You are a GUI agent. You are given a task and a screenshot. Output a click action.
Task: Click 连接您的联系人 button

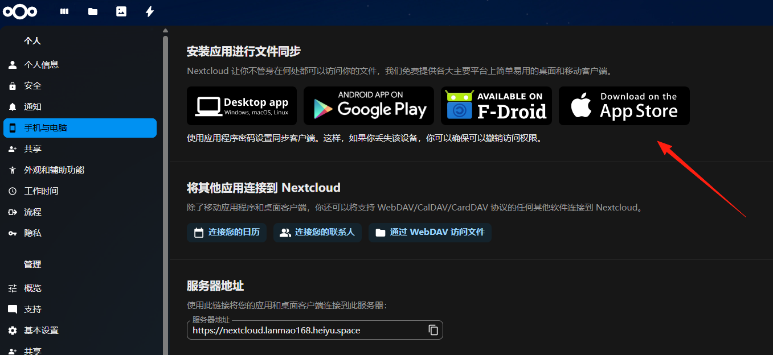click(x=317, y=233)
